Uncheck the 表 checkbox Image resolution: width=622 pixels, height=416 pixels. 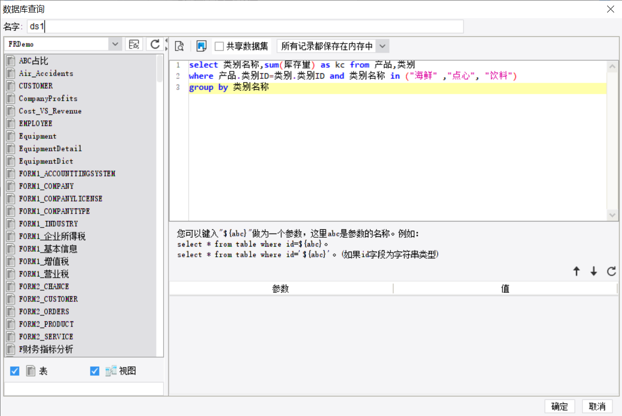pyautogui.click(x=15, y=371)
